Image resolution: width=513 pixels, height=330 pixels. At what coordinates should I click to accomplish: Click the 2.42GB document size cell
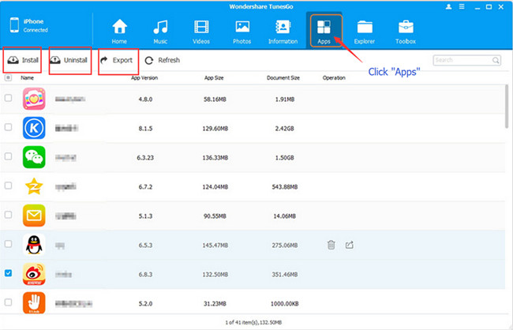click(285, 129)
